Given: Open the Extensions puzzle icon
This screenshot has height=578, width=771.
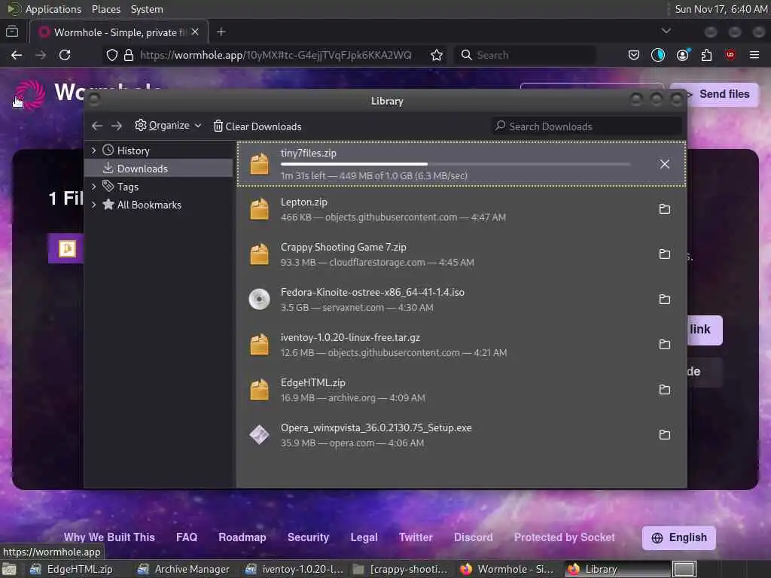Looking at the screenshot, I should click(706, 55).
